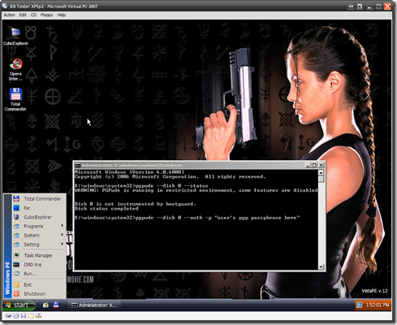
Task: Click the CubicExplorer icon in start menu
Action: (x=16, y=217)
